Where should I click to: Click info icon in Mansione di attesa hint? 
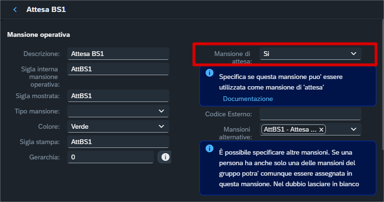(x=210, y=73)
